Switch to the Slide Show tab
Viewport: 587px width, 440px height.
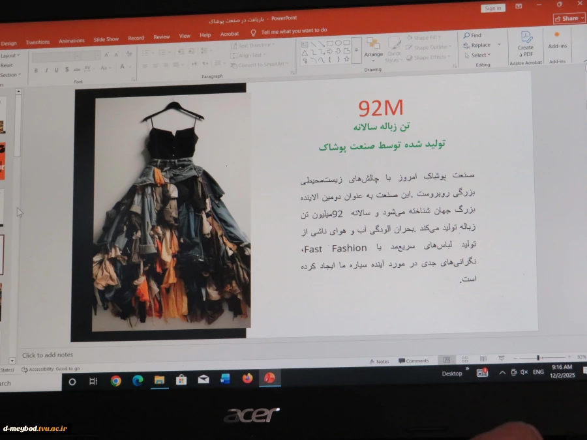pyautogui.click(x=106, y=39)
